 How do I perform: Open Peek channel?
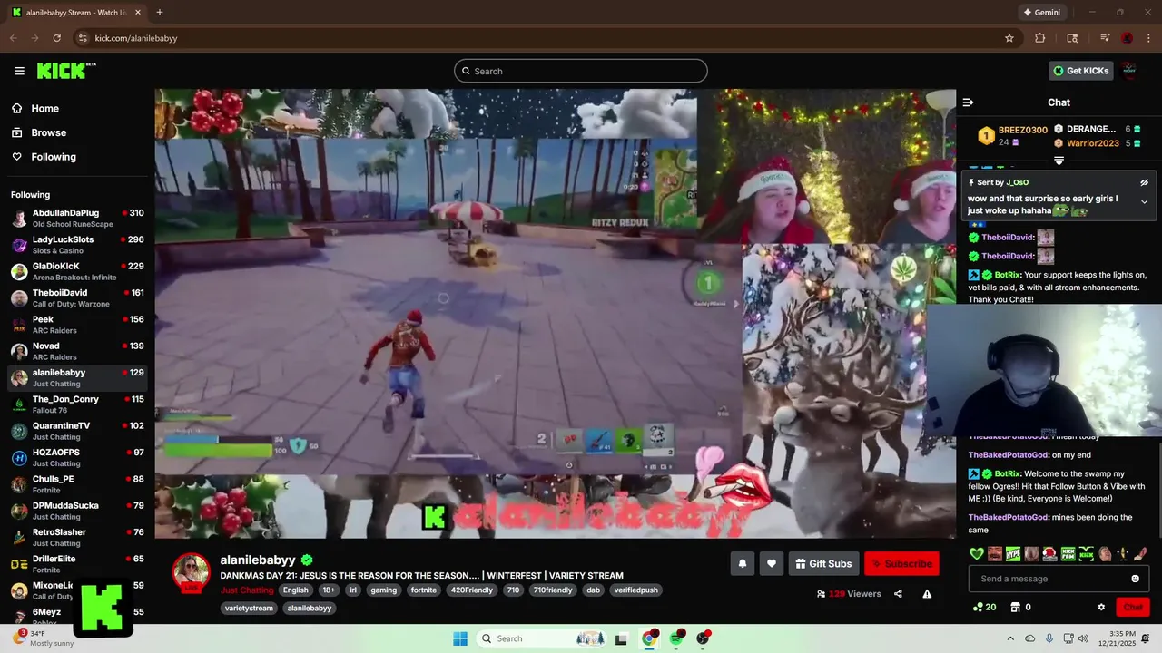(77, 325)
